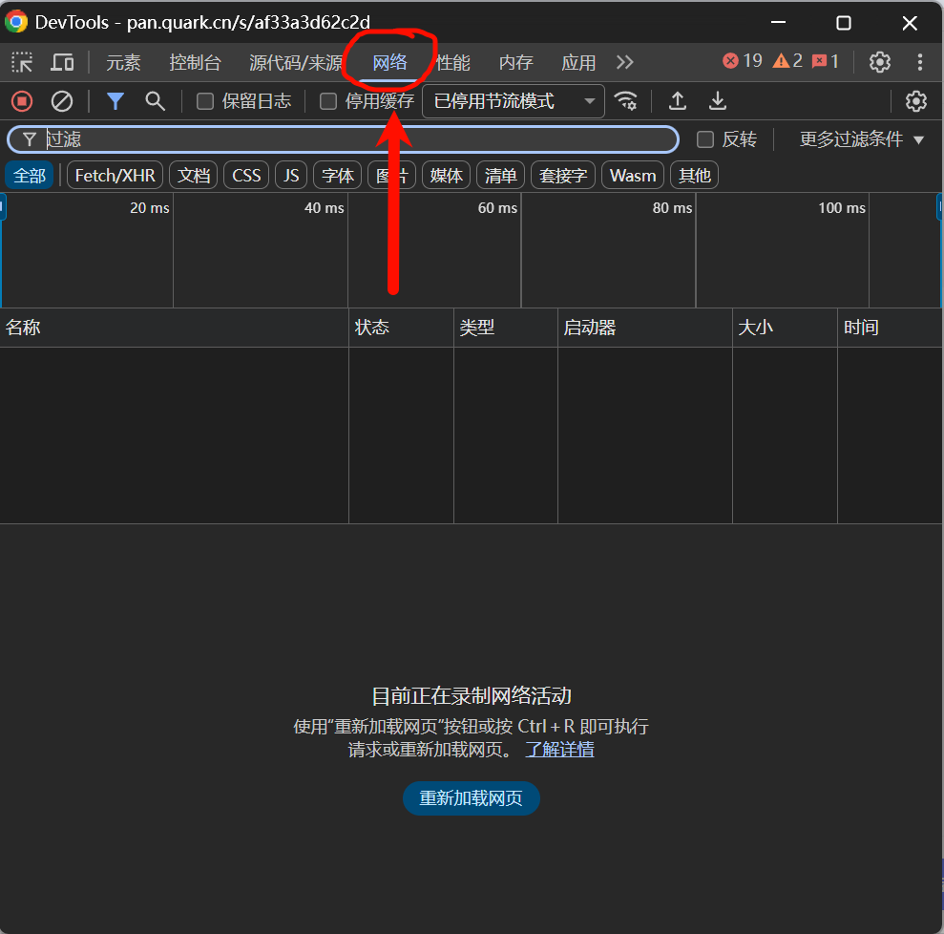944x934 pixels.
Task: Open the 了解详情 link
Action: pyautogui.click(x=559, y=749)
